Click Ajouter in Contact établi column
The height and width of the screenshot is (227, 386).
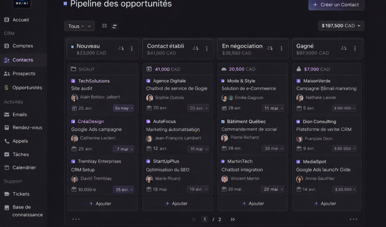click(178, 204)
